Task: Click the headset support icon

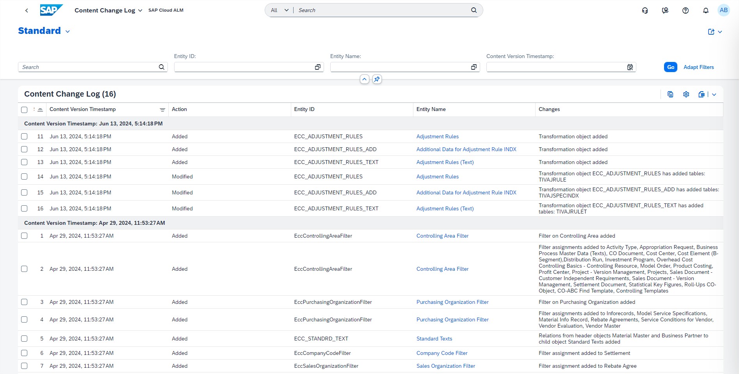Action: click(645, 11)
